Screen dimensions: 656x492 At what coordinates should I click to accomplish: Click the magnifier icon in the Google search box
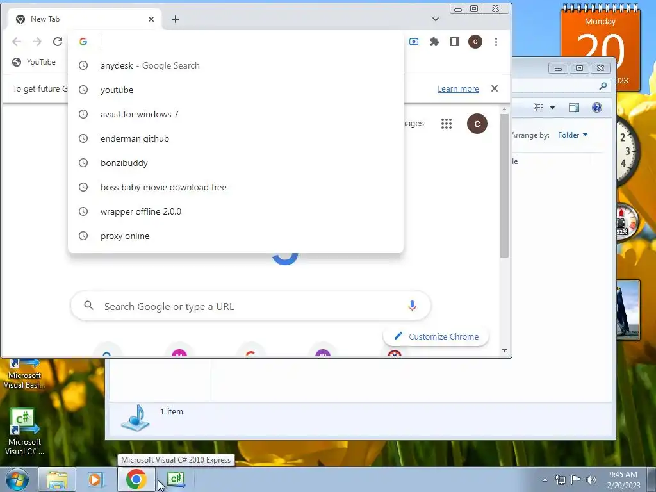click(88, 306)
